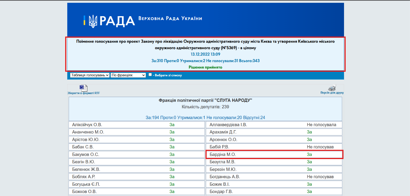The image size is (410, 196).
Task: Click 'Кількість депутатів: 239' text
Action: [205, 107]
